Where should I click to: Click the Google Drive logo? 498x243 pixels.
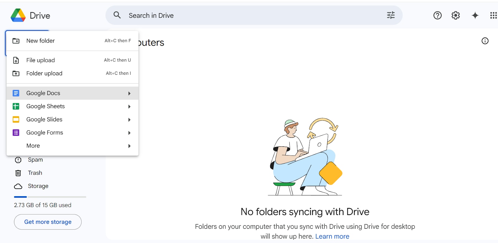[18, 15]
